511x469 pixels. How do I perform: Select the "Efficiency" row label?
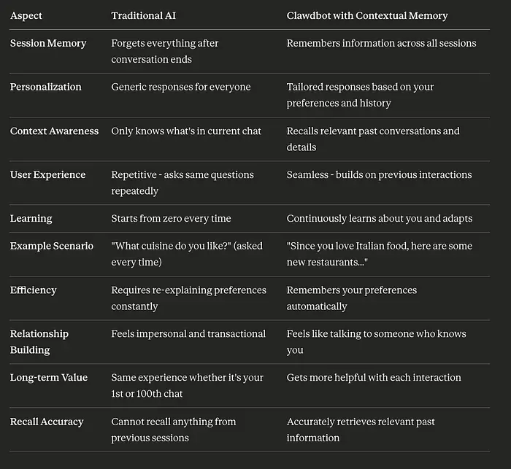(x=34, y=290)
